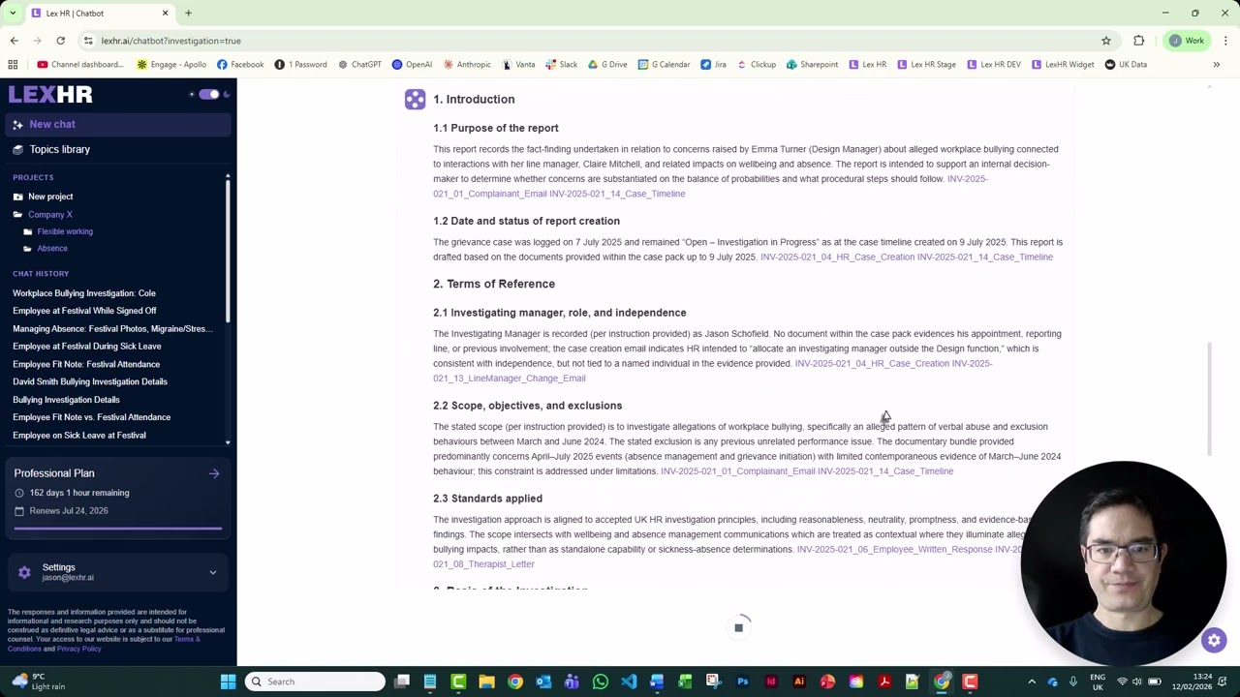Select the Bullying Investigation Details chat
This screenshot has width=1240, height=697.
[x=66, y=400]
